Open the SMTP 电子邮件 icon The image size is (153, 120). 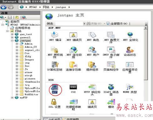point(111,50)
